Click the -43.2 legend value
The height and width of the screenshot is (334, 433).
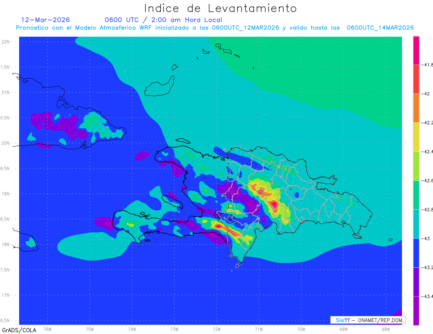coord(428,267)
